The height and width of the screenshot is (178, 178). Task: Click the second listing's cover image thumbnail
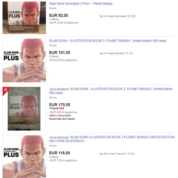point(24,60)
